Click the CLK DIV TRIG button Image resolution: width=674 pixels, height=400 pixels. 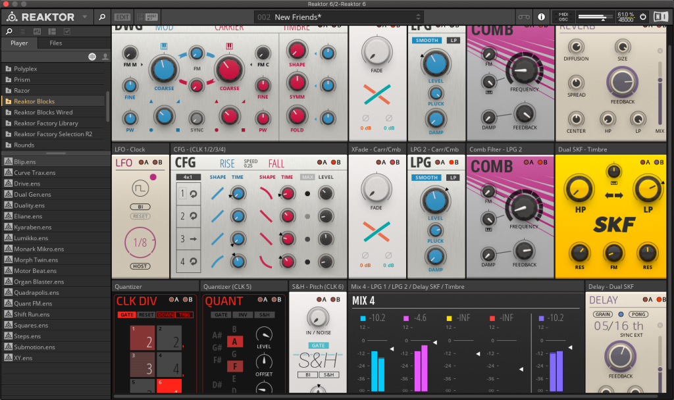(x=184, y=315)
